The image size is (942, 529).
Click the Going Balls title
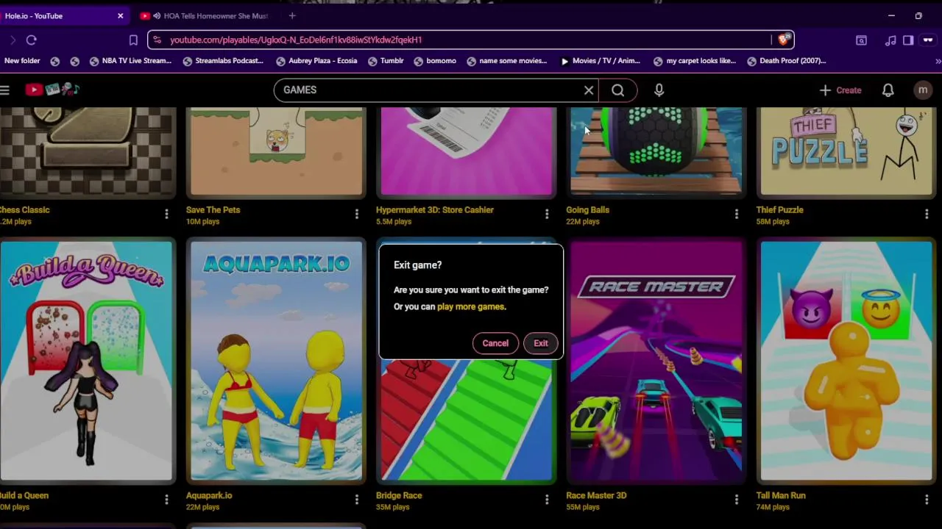point(587,209)
